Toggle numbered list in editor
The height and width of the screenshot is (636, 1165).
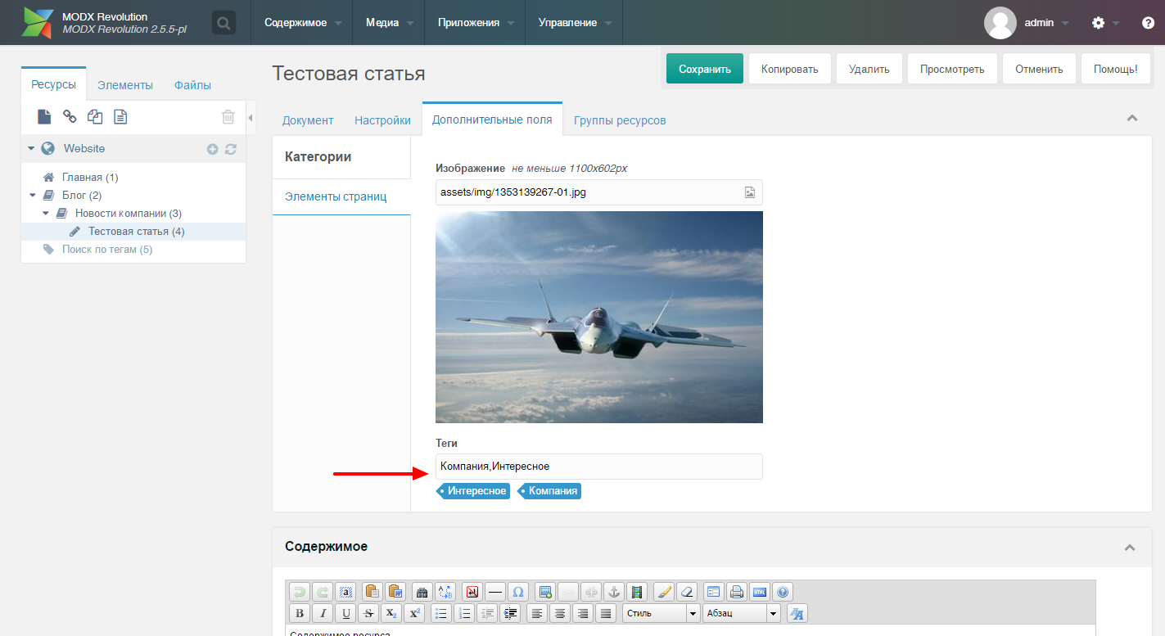pos(464,613)
